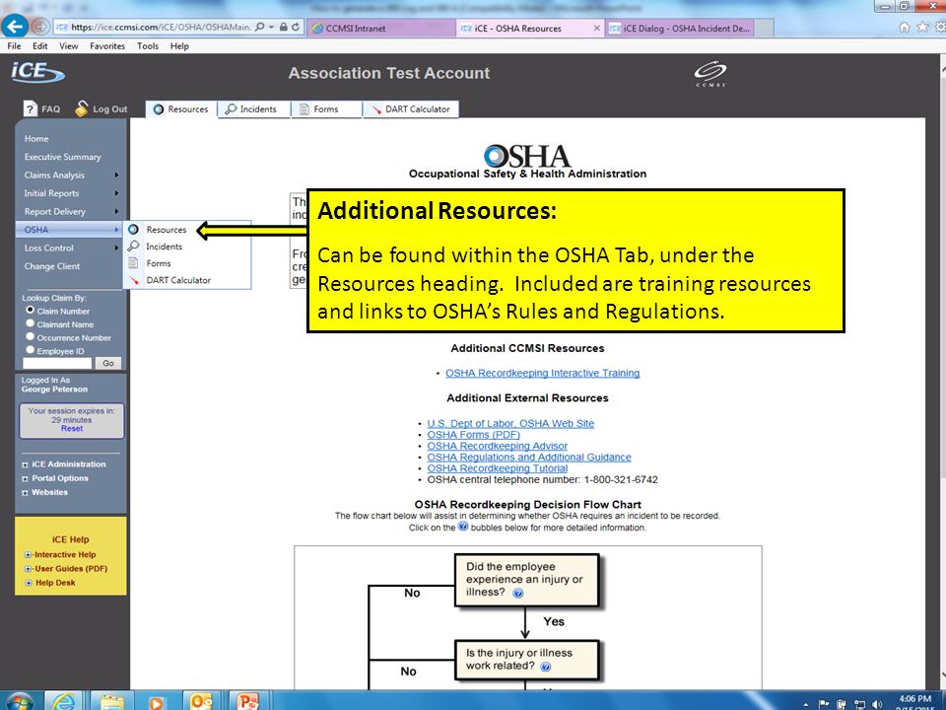
Task: Click the FAQ question mark icon
Action: tap(31, 108)
